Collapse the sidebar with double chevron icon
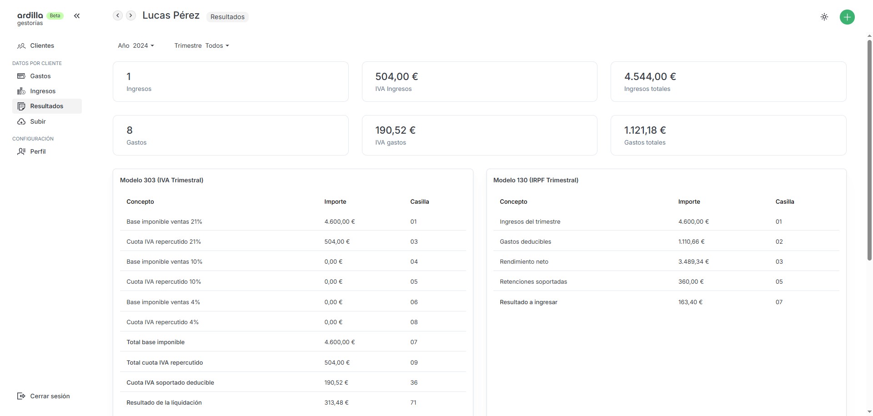Screen dimensions: 873x416 77,16
